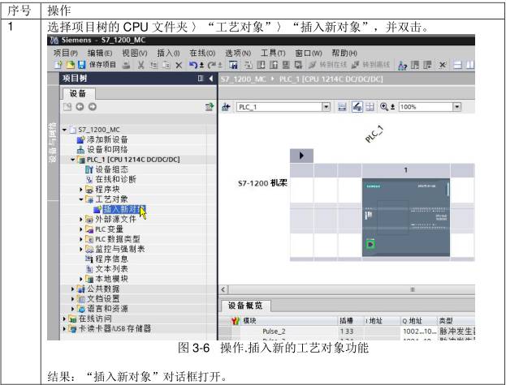Collapse the Technology objects (工艺对象) folder
The height and width of the screenshot is (385, 506).
click(81, 199)
